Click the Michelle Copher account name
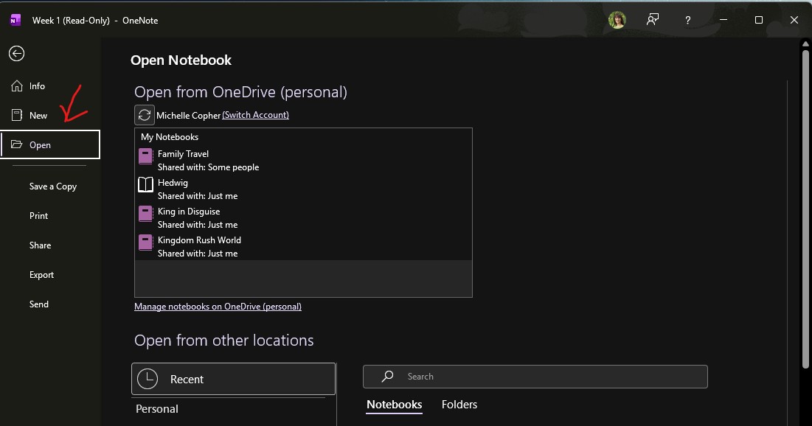The image size is (812, 426). pyautogui.click(x=189, y=116)
